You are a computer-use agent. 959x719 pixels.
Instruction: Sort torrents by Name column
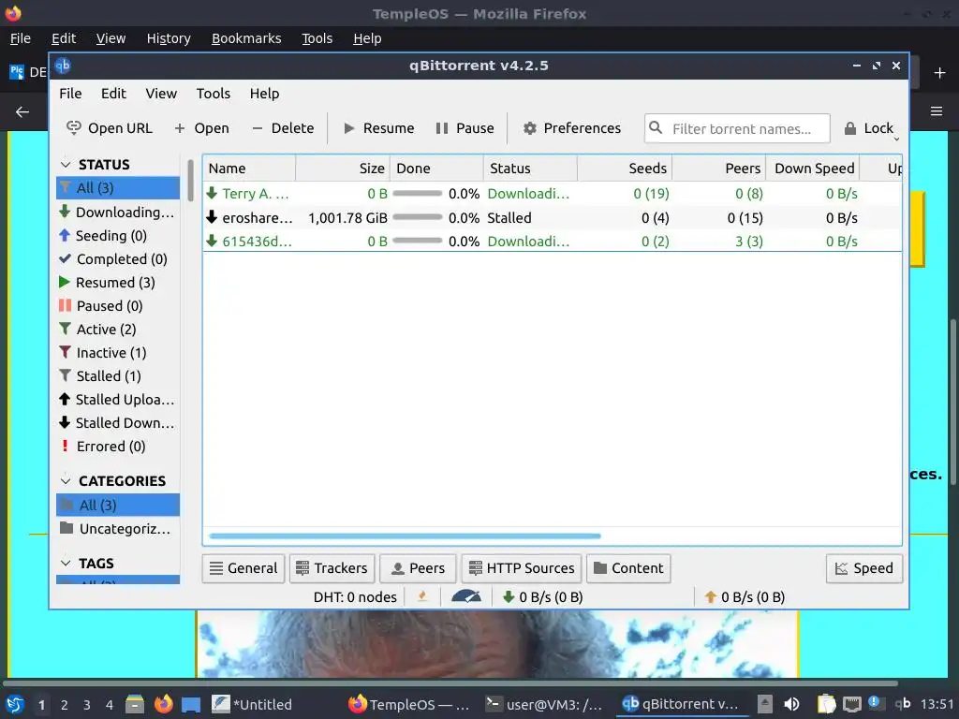click(249, 169)
